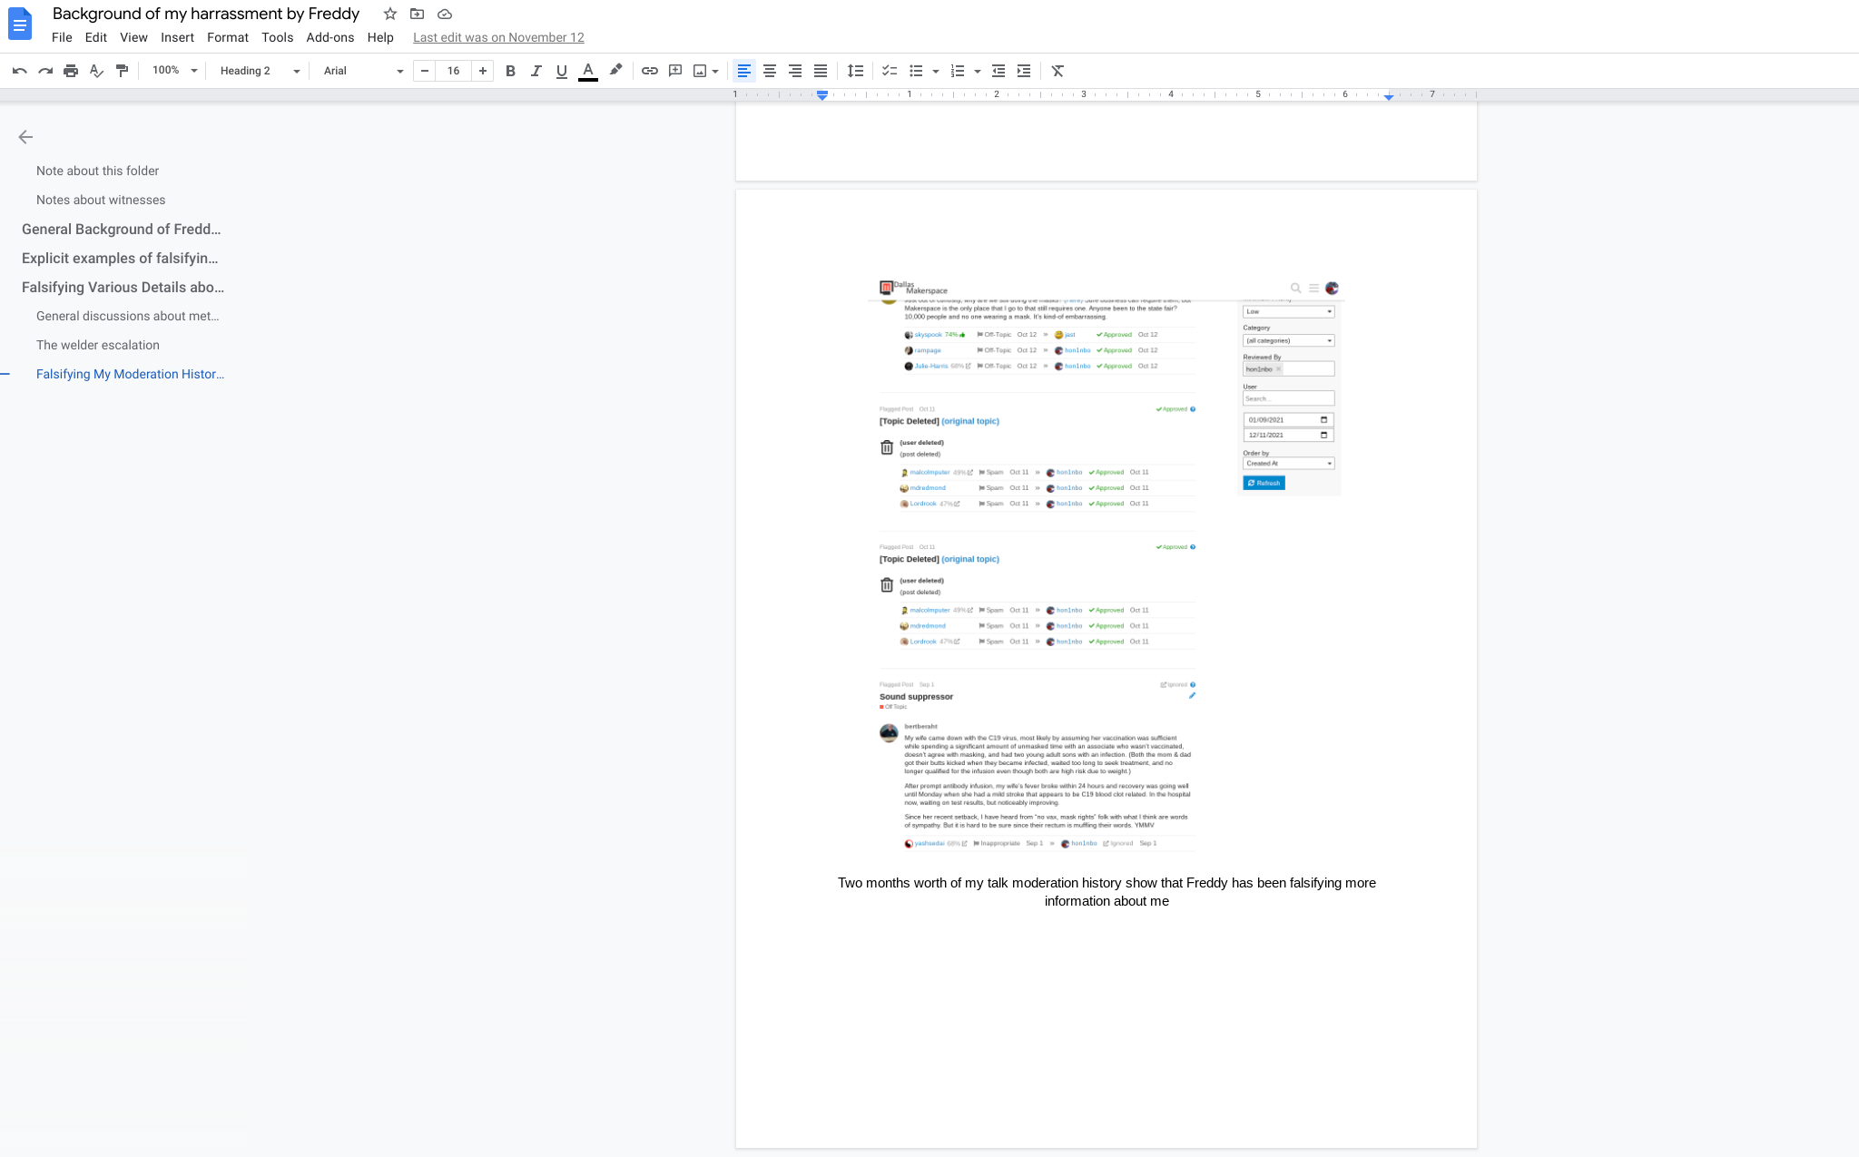Click the Clear formatting icon
The image size is (1859, 1157).
pos(1057,71)
